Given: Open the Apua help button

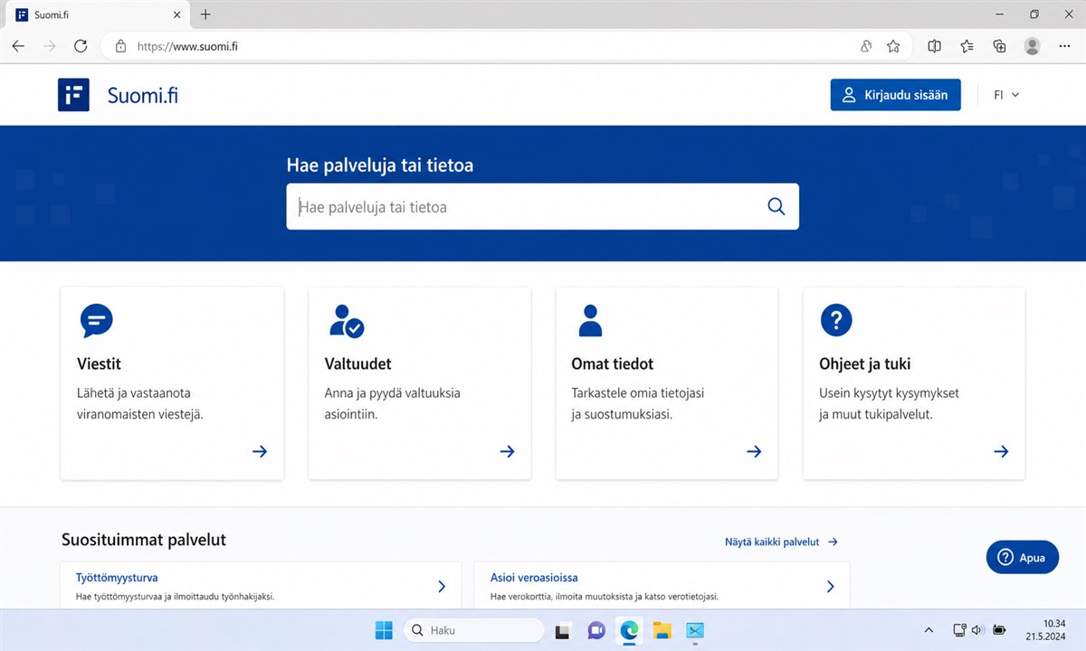Looking at the screenshot, I should tap(1022, 557).
